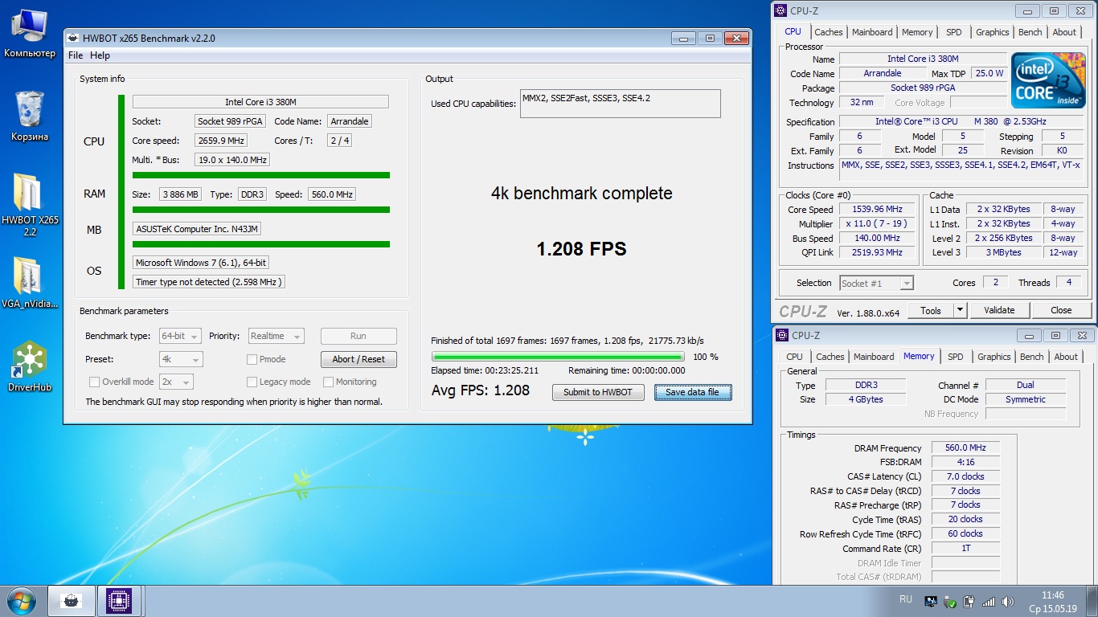Image resolution: width=1098 pixels, height=617 pixels.
Task: Switch to SPD tab in top CPU-Z
Action: [x=953, y=32]
